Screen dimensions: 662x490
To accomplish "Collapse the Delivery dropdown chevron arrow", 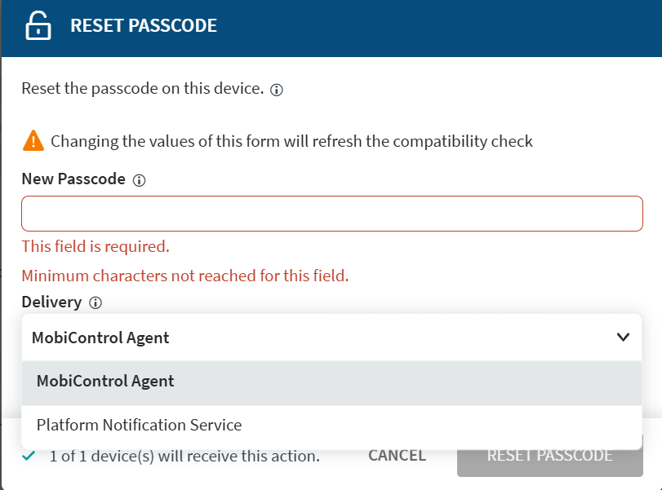I will (623, 338).
